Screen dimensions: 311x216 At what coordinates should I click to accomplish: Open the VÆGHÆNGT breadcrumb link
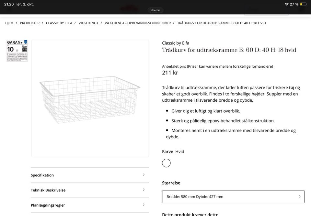(x=88, y=23)
